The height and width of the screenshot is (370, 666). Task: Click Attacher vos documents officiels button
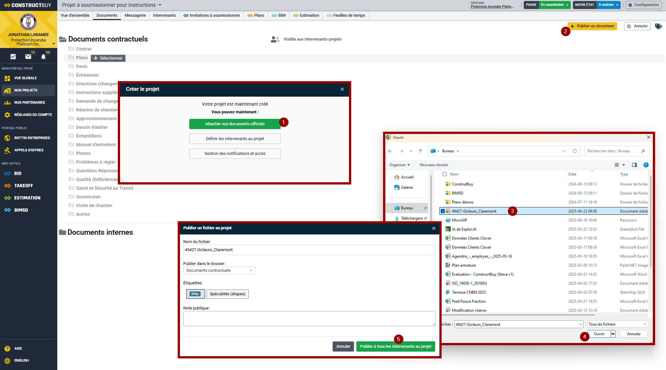(235, 124)
